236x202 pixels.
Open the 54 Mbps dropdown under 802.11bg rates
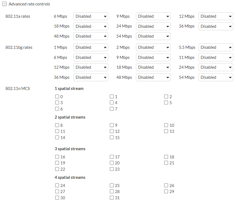pyautogui.click(x=216, y=77)
